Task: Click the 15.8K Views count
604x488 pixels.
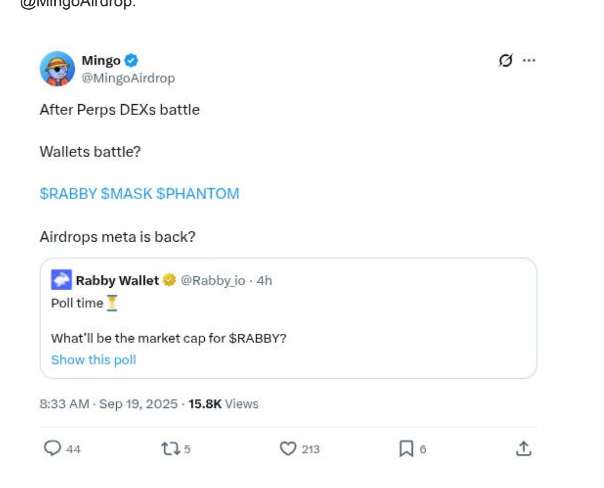Action: pos(223,404)
